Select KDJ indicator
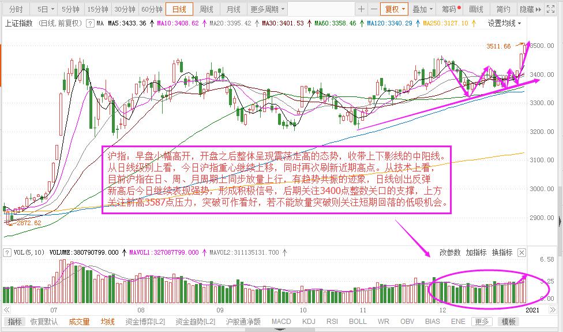This screenshot has height=332, width=563. pyautogui.click(x=309, y=322)
